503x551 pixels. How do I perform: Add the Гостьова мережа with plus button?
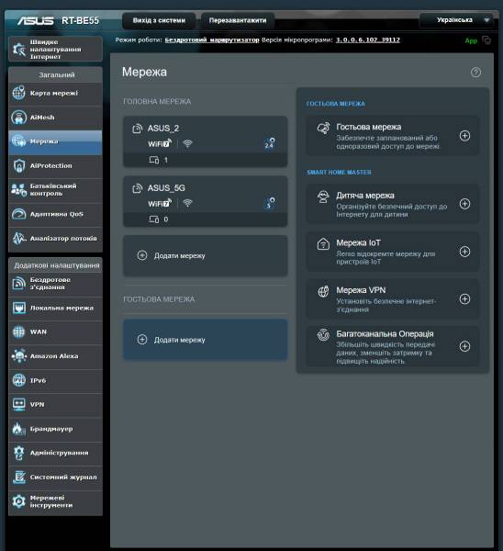click(464, 136)
